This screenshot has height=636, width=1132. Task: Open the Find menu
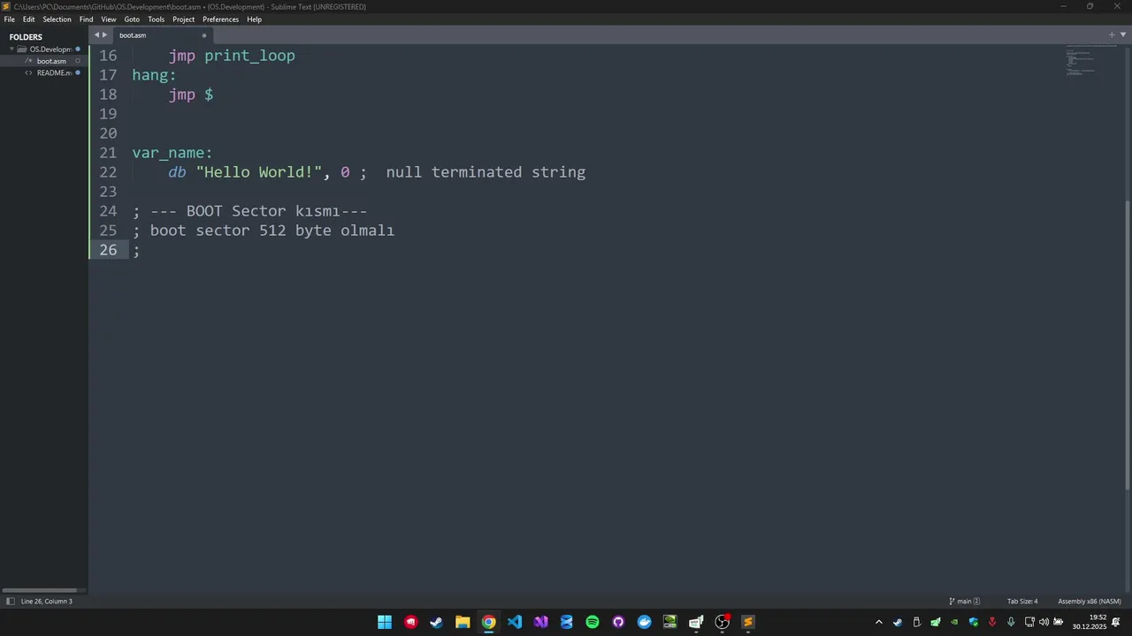(86, 19)
